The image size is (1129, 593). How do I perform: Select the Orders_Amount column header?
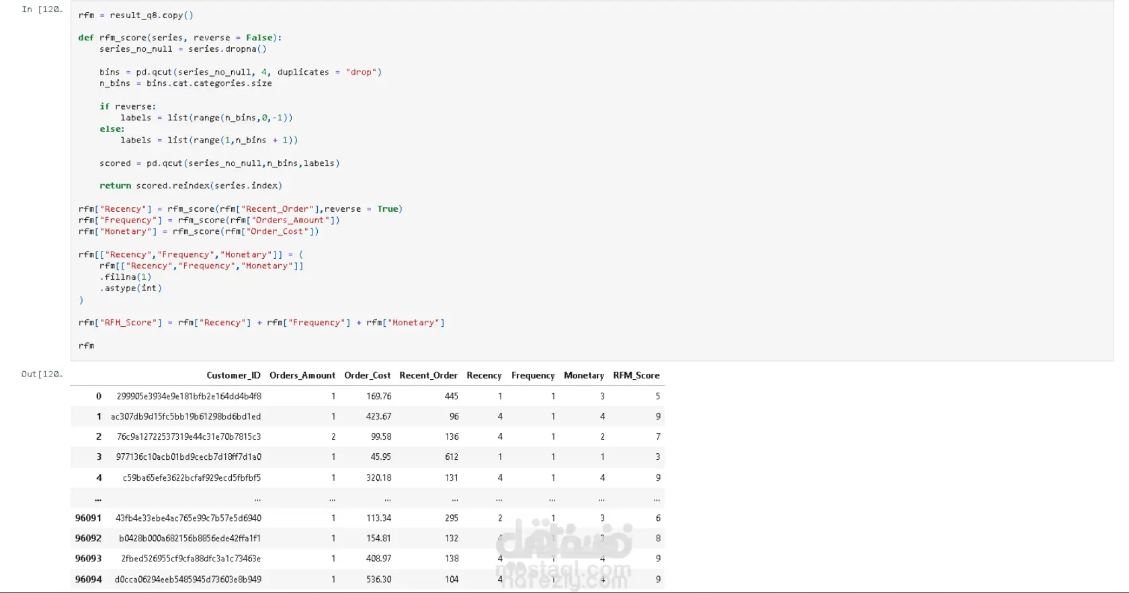pos(302,376)
